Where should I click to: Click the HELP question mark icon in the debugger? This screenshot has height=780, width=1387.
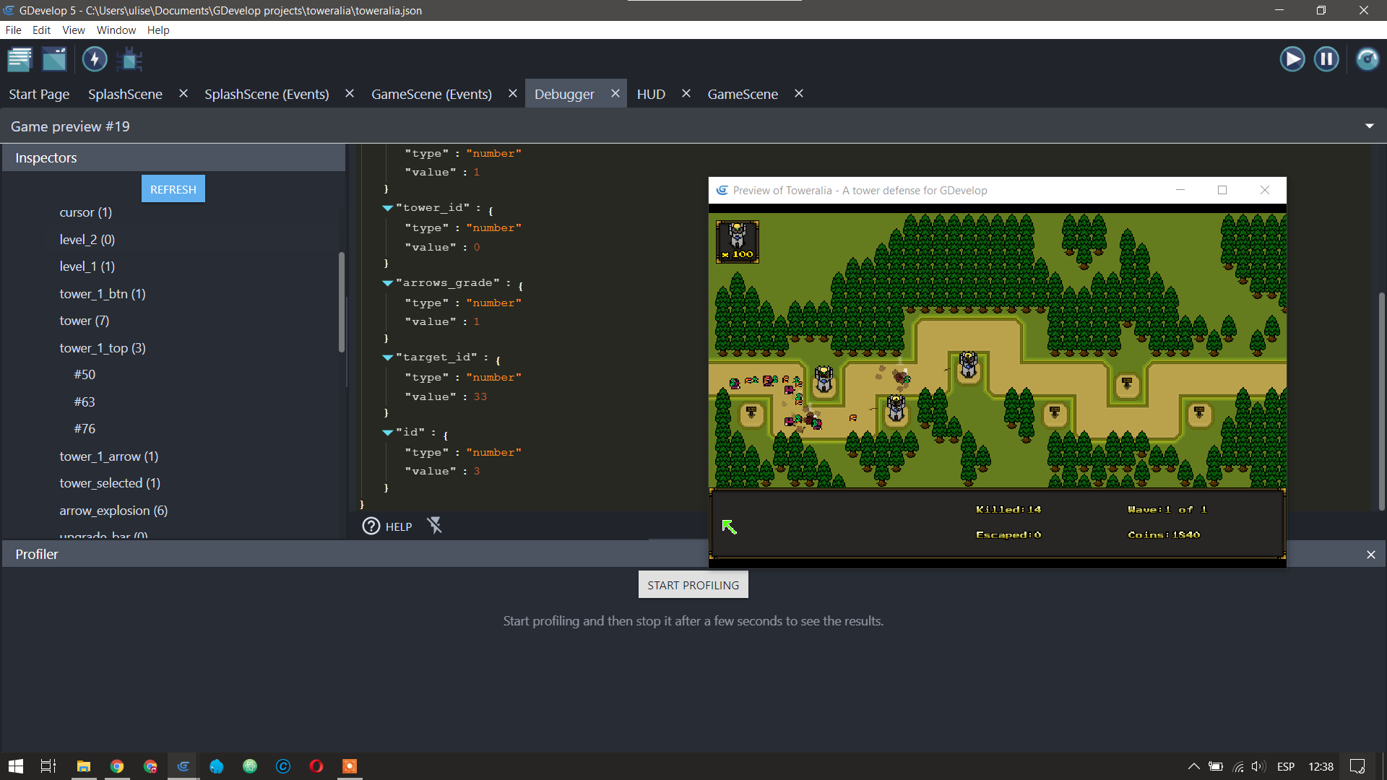click(371, 526)
